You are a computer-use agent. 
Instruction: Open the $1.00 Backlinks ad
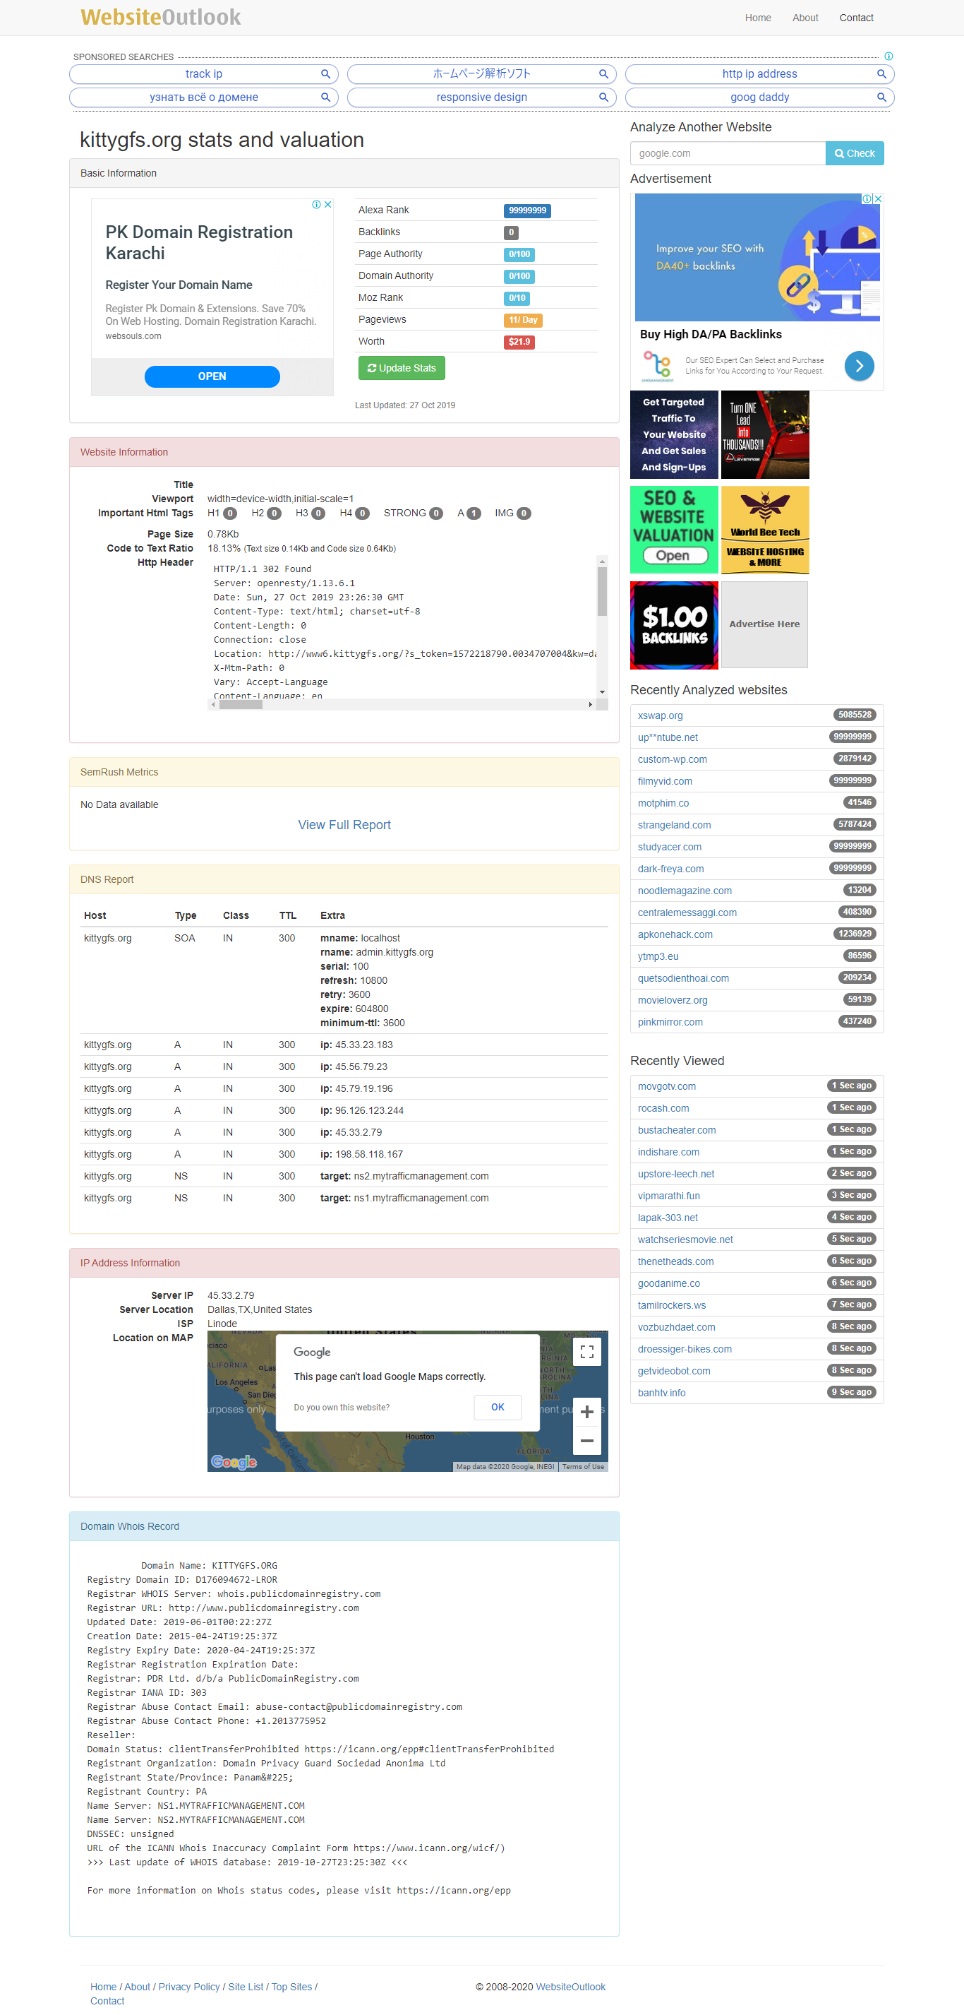(x=674, y=625)
